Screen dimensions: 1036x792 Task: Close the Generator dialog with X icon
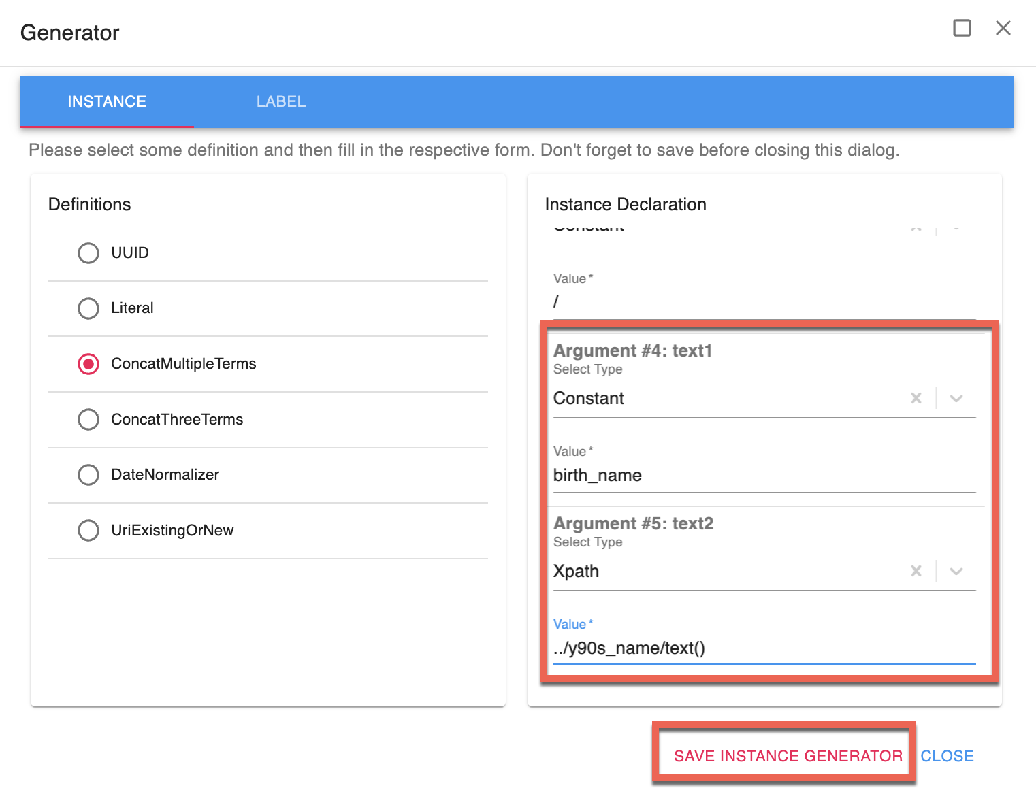(x=1003, y=28)
